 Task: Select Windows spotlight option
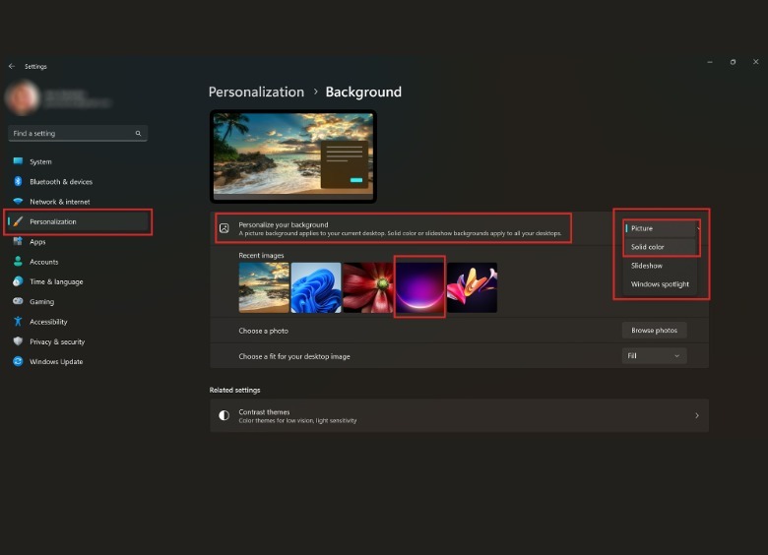coord(660,284)
